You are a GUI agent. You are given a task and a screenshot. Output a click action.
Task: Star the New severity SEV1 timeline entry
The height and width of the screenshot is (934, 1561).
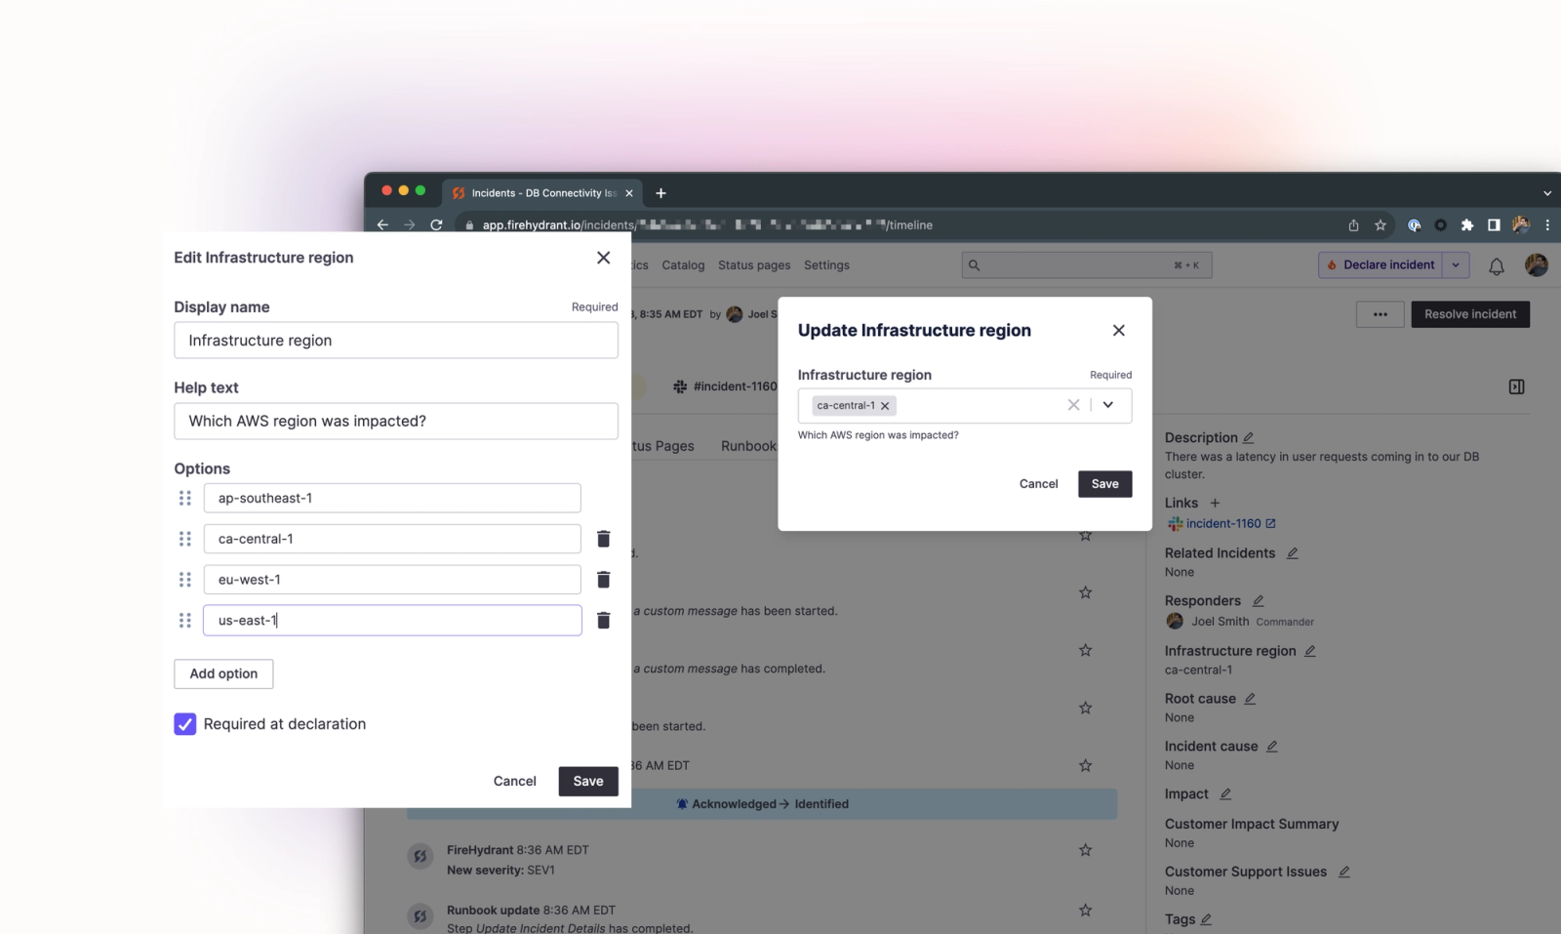point(1085,850)
